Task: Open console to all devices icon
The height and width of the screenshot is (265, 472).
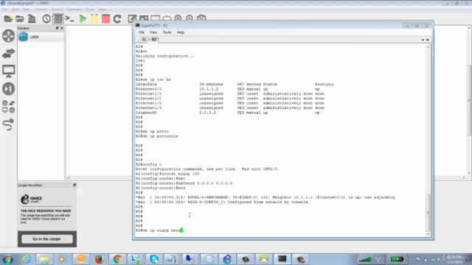Action: point(70,19)
